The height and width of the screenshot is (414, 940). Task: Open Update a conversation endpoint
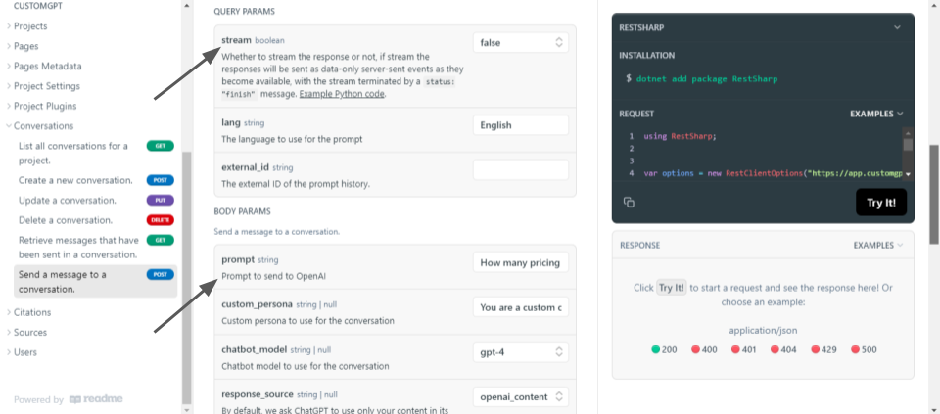95,200
